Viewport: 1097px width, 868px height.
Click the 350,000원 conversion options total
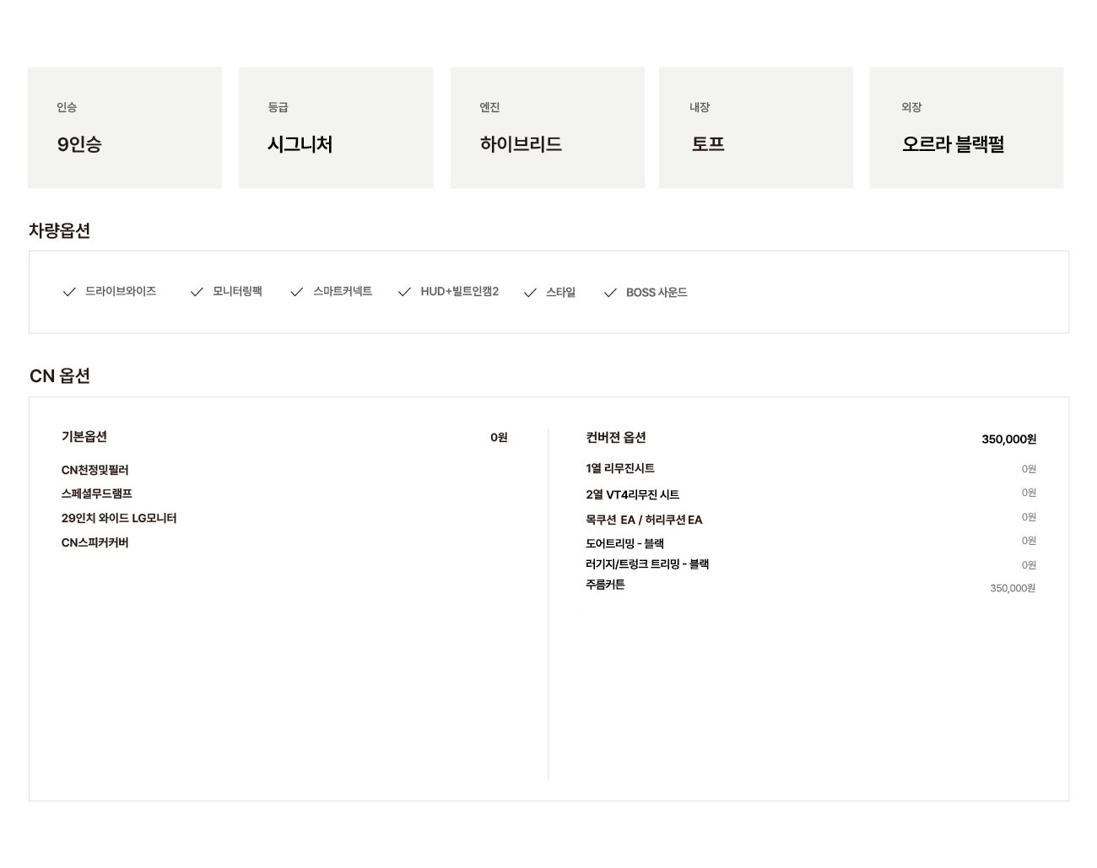pyautogui.click(x=1009, y=439)
